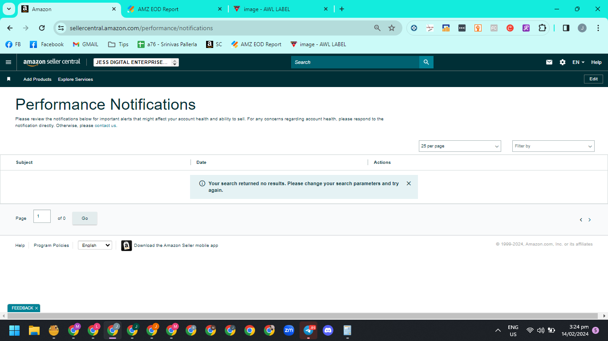Image resolution: width=608 pixels, height=341 pixels.
Task: Open Calculator from taskbar
Action: click(x=348, y=330)
